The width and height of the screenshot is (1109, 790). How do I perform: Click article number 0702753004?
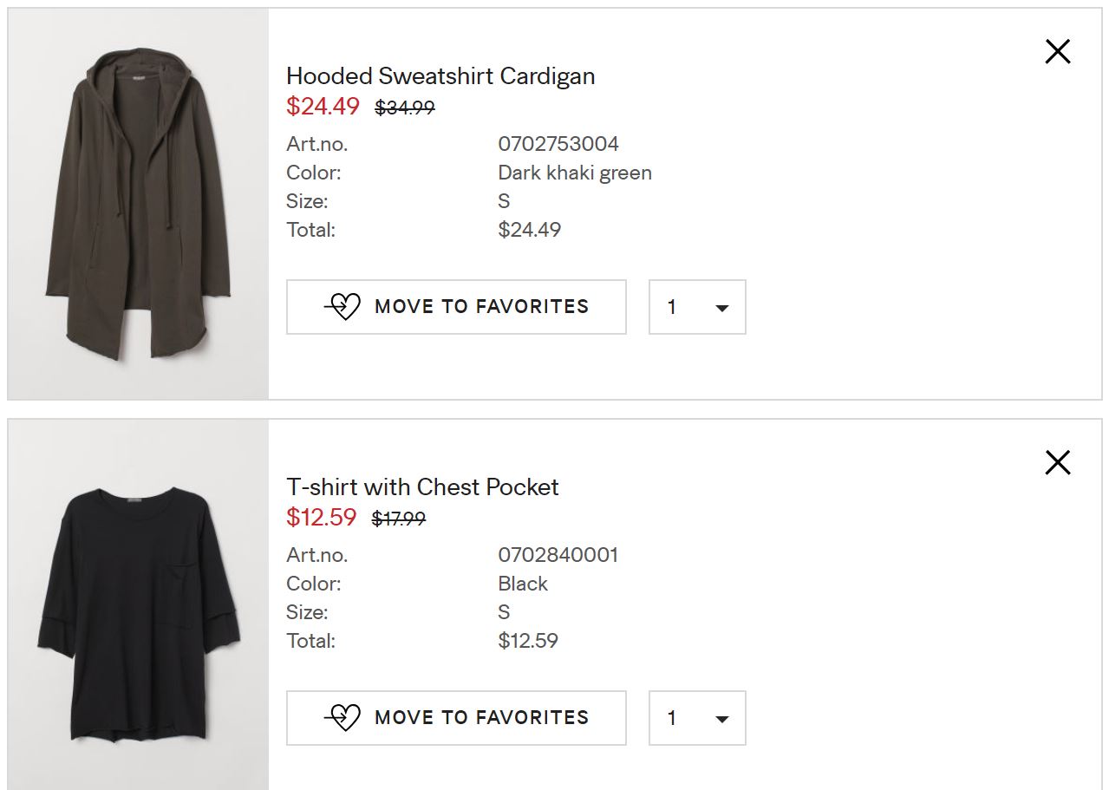coord(558,144)
